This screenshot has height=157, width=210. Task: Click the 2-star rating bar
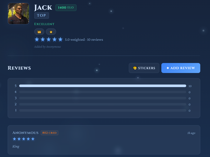(103, 104)
